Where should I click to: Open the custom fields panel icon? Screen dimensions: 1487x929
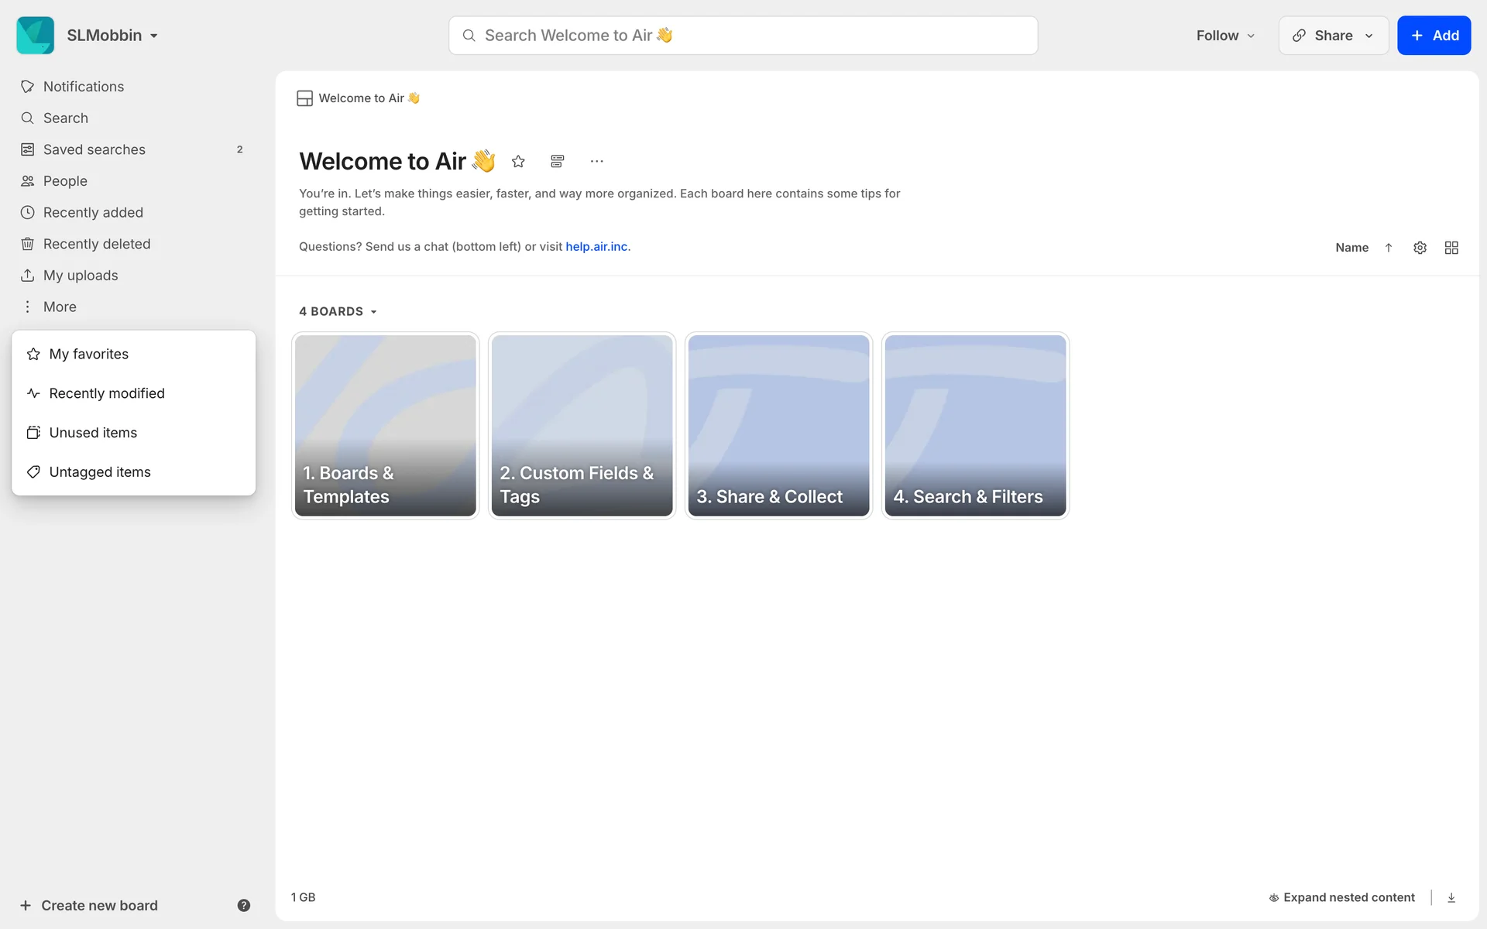[557, 161]
